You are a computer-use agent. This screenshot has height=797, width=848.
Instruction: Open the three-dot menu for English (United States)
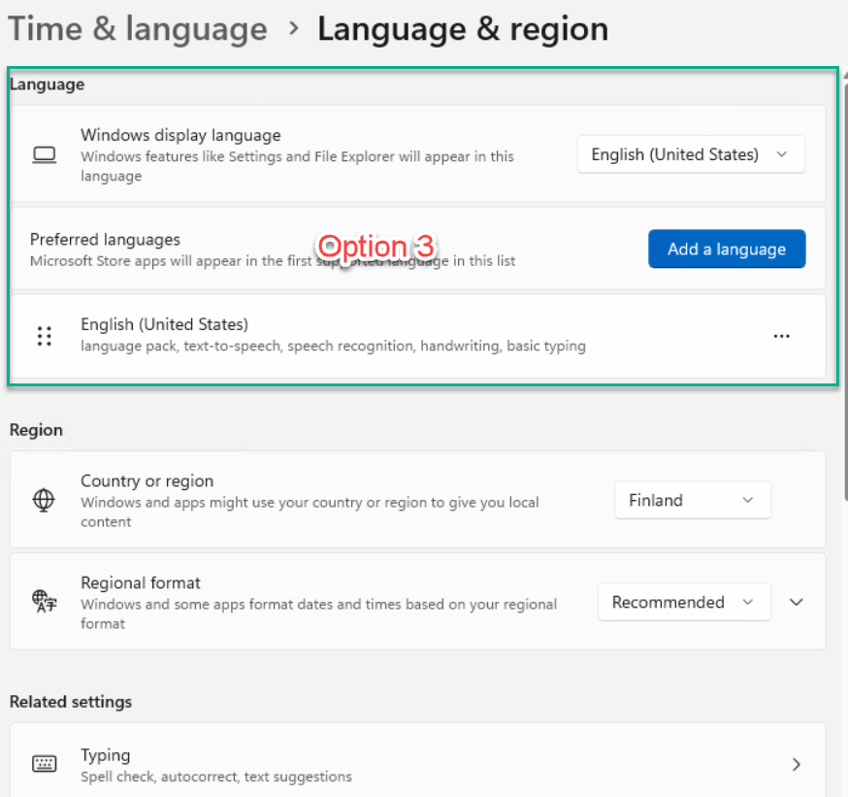click(781, 336)
